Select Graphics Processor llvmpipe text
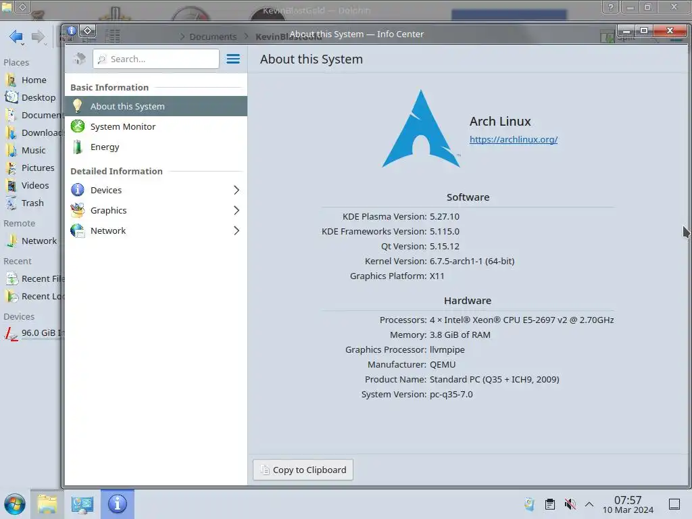This screenshot has height=519, width=692. click(x=447, y=350)
